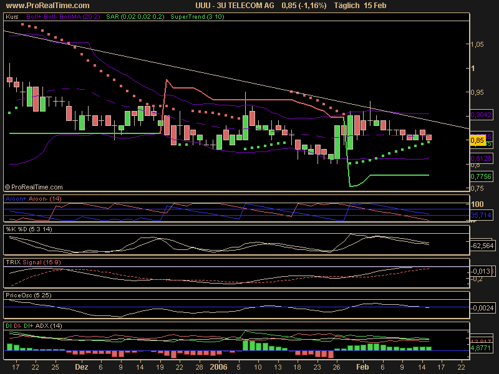499x374 pixels.
Task: Click the 19 date axis label
Action: pyautogui.click(x=160, y=367)
